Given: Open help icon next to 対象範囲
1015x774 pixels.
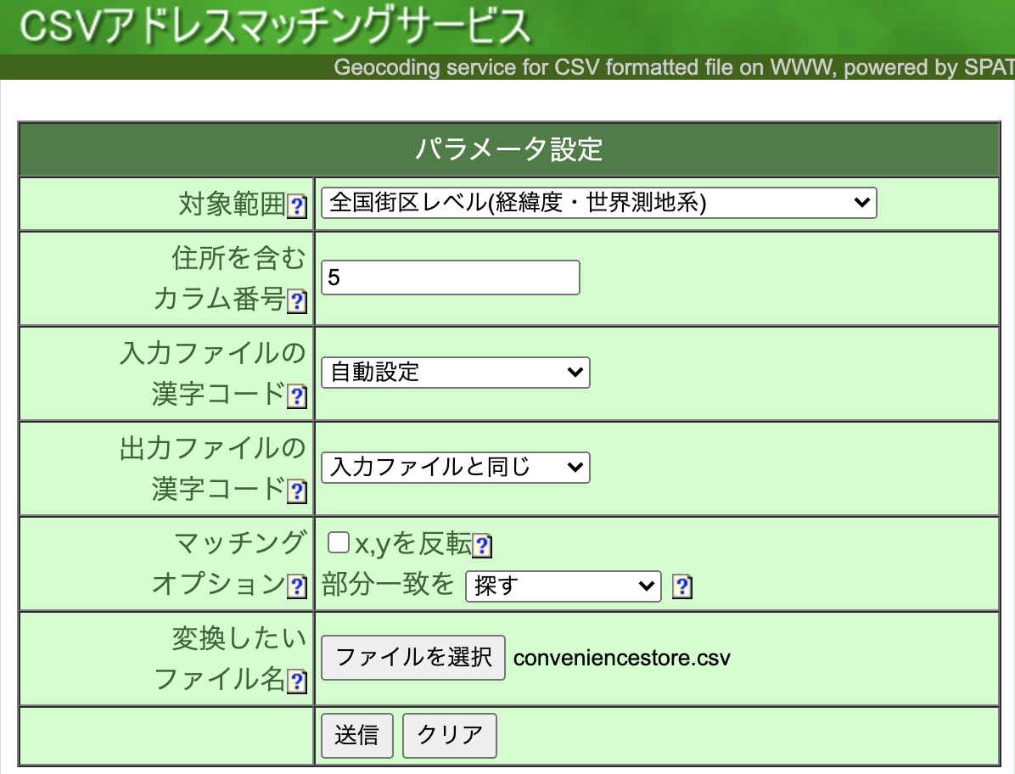Looking at the screenshot, I should [x=297, y=207].
